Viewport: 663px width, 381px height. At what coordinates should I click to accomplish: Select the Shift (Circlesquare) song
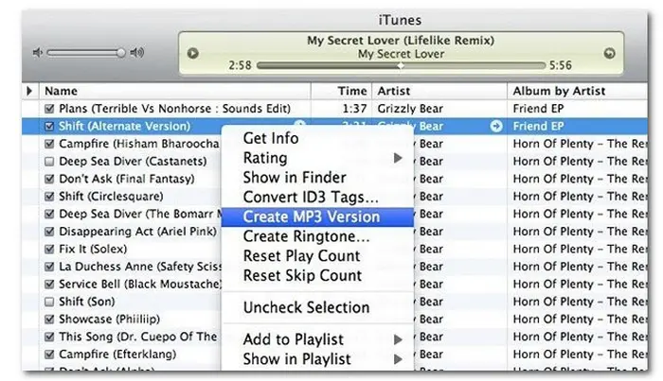[x=111, y=197]
